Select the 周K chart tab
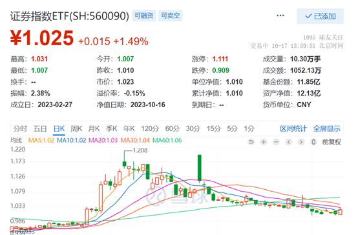 [76, 128]
